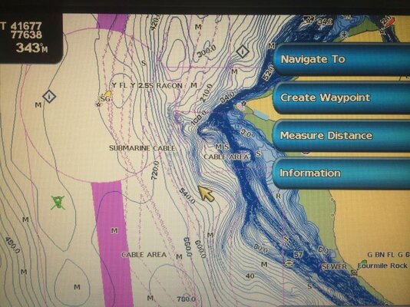The image size is (410, 307).
Task: Click the green wreck symbol on chart
Action: [58, 203]
